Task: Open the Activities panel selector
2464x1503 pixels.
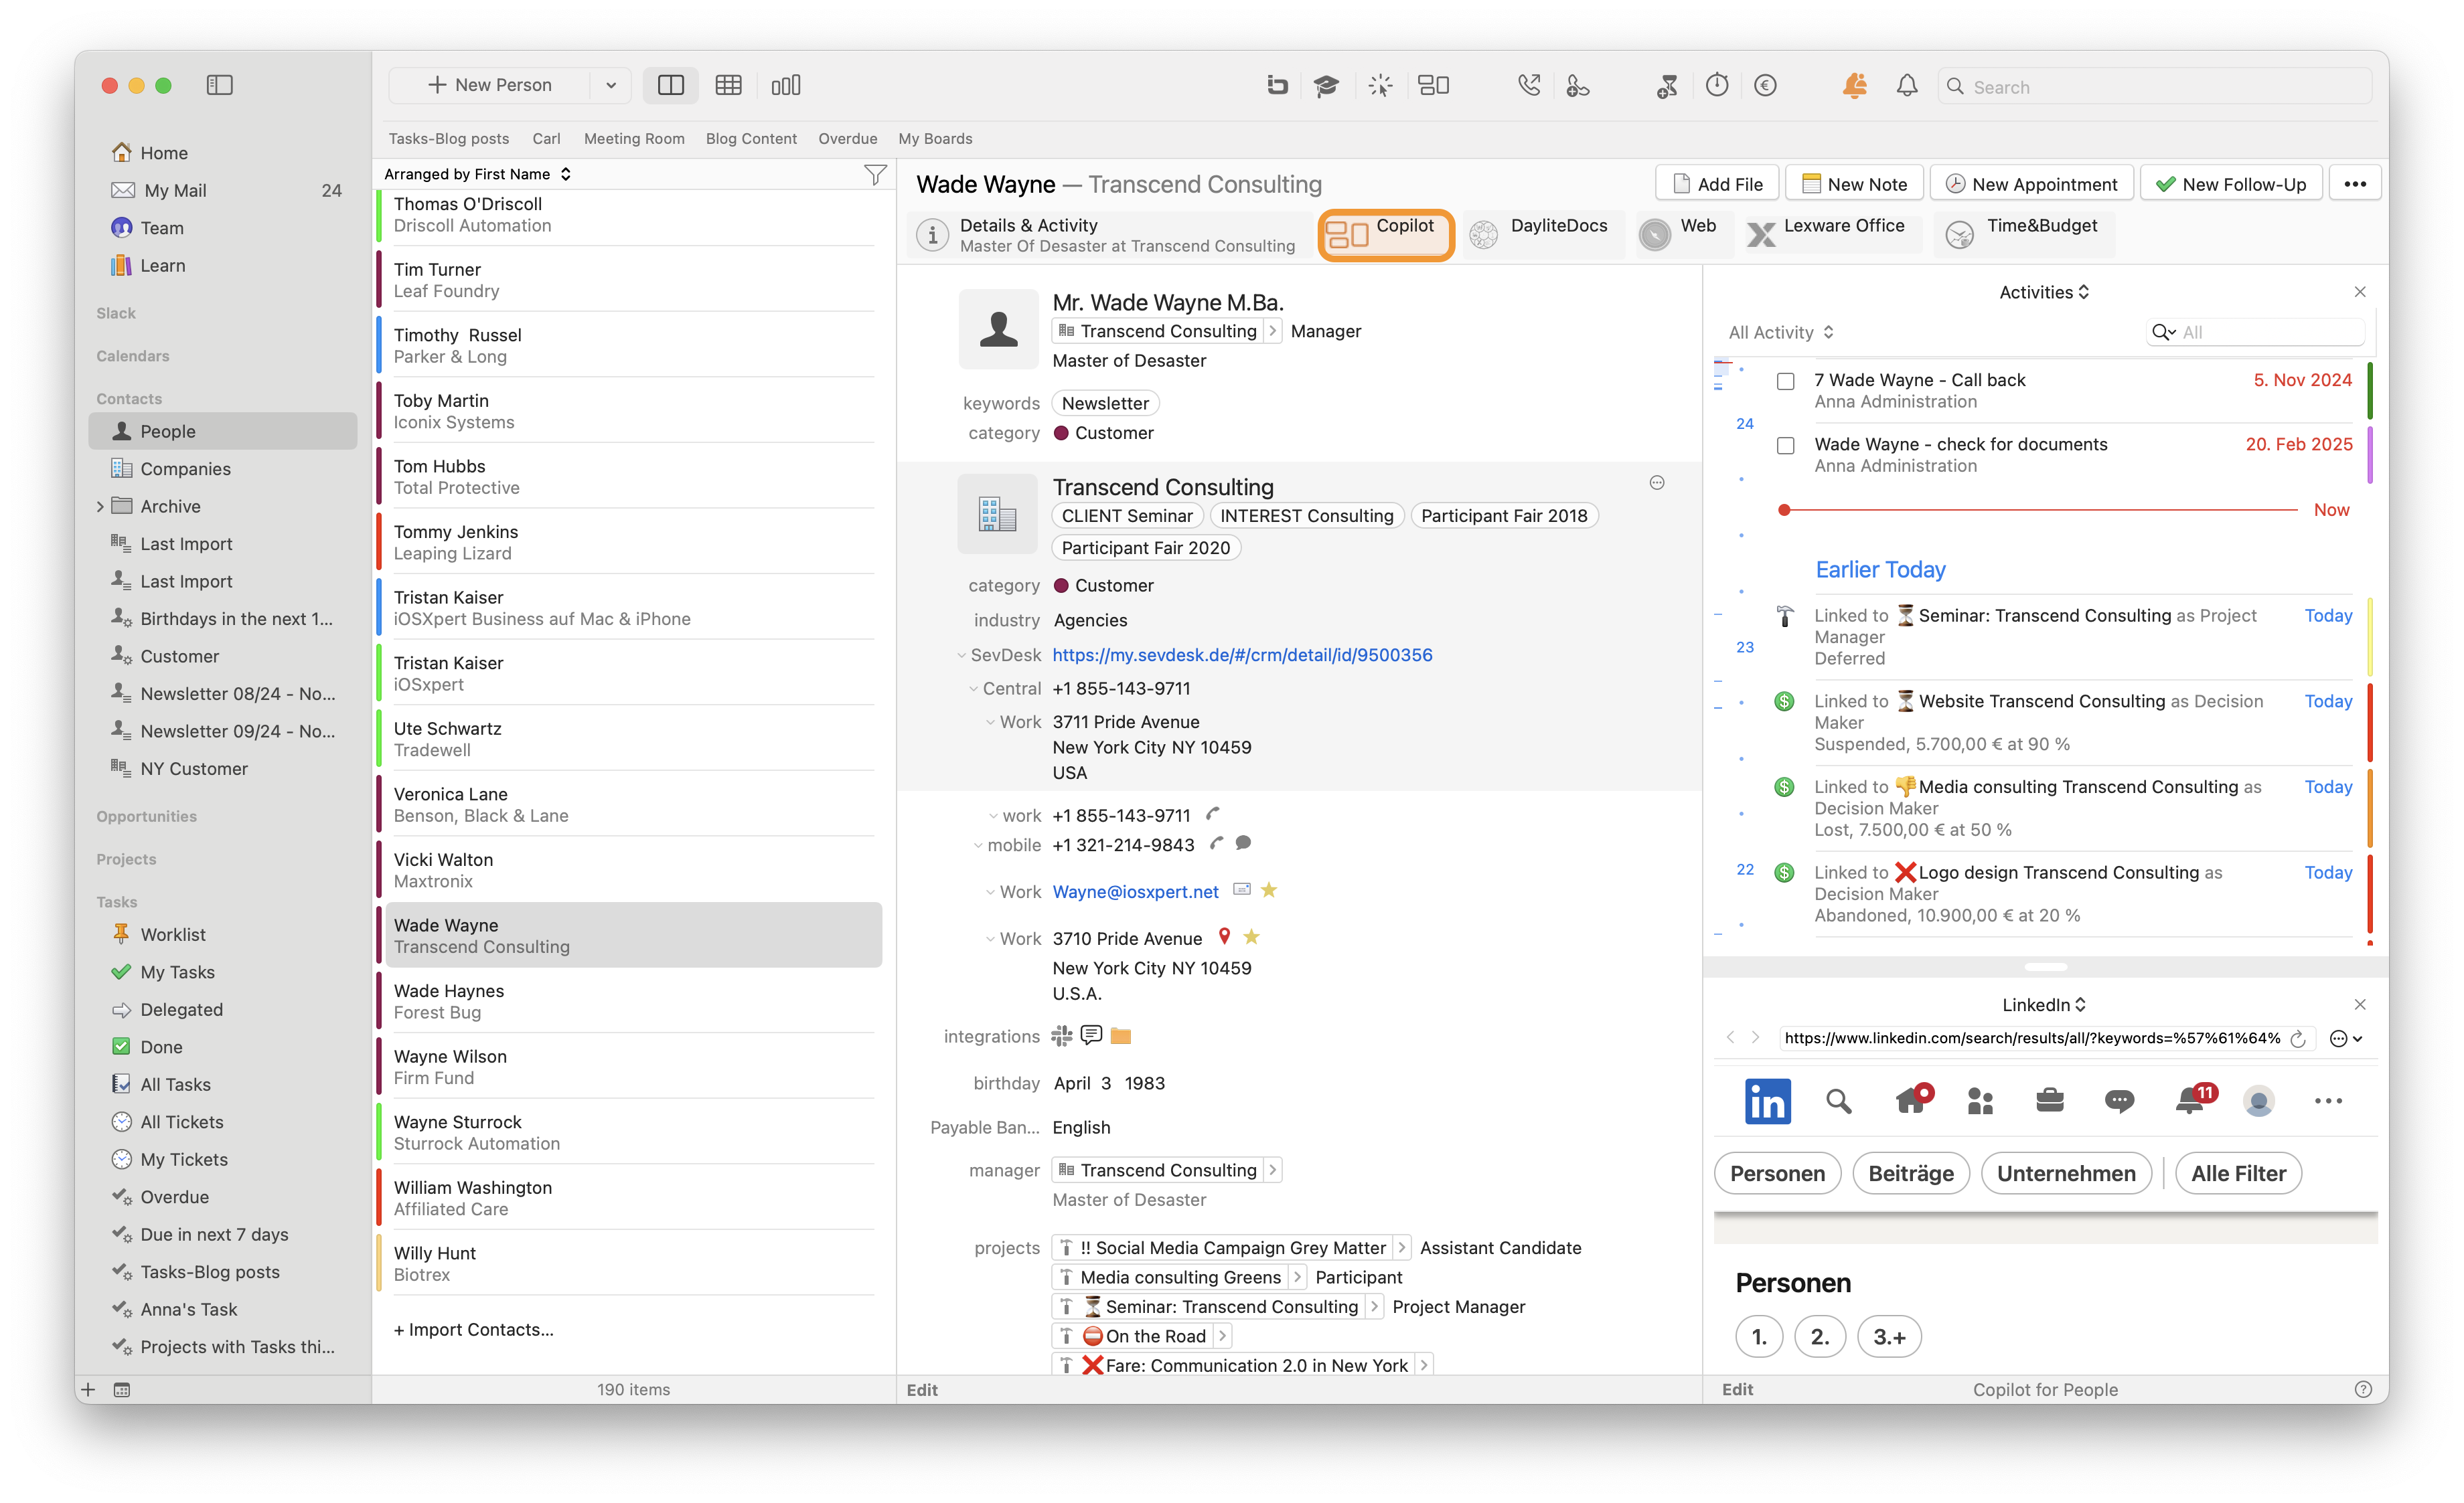Action: pyautogui.click(x=2044, y=292)
